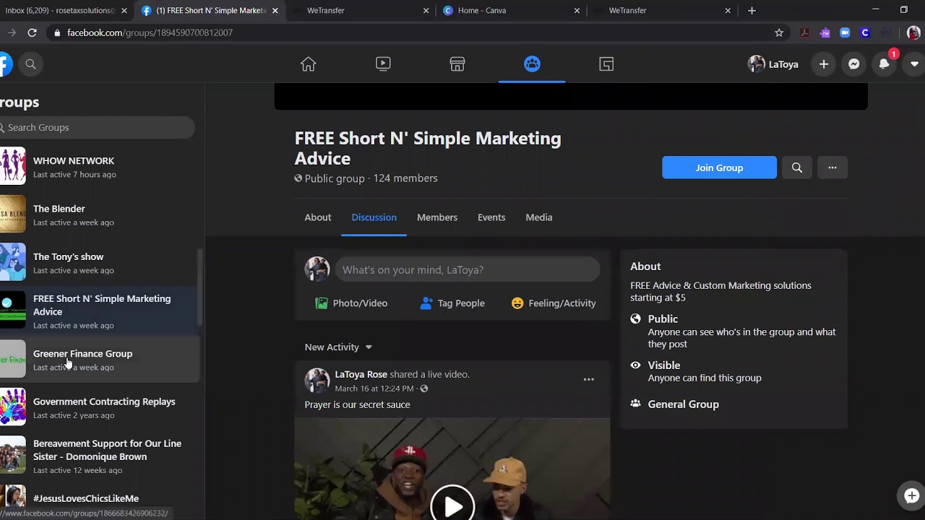Click the Join Group button
925x520 pixels.
pos(719,168)
